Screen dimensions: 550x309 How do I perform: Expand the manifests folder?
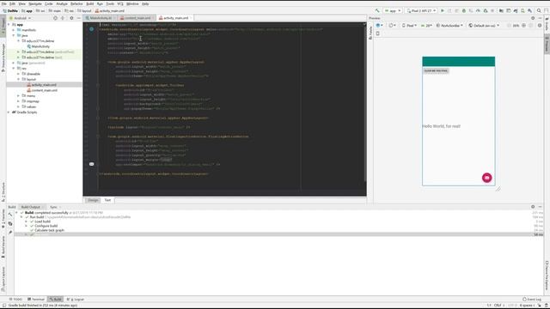[14, 30]
